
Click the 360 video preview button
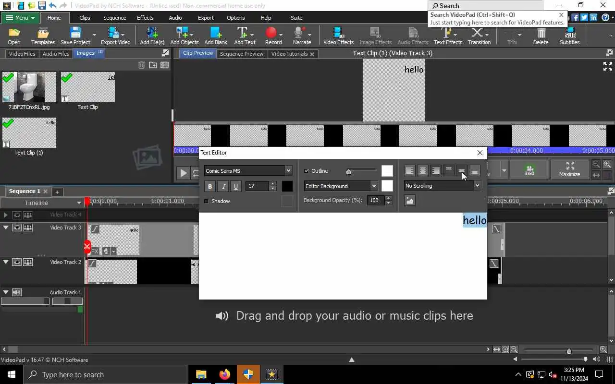(529, 169)
